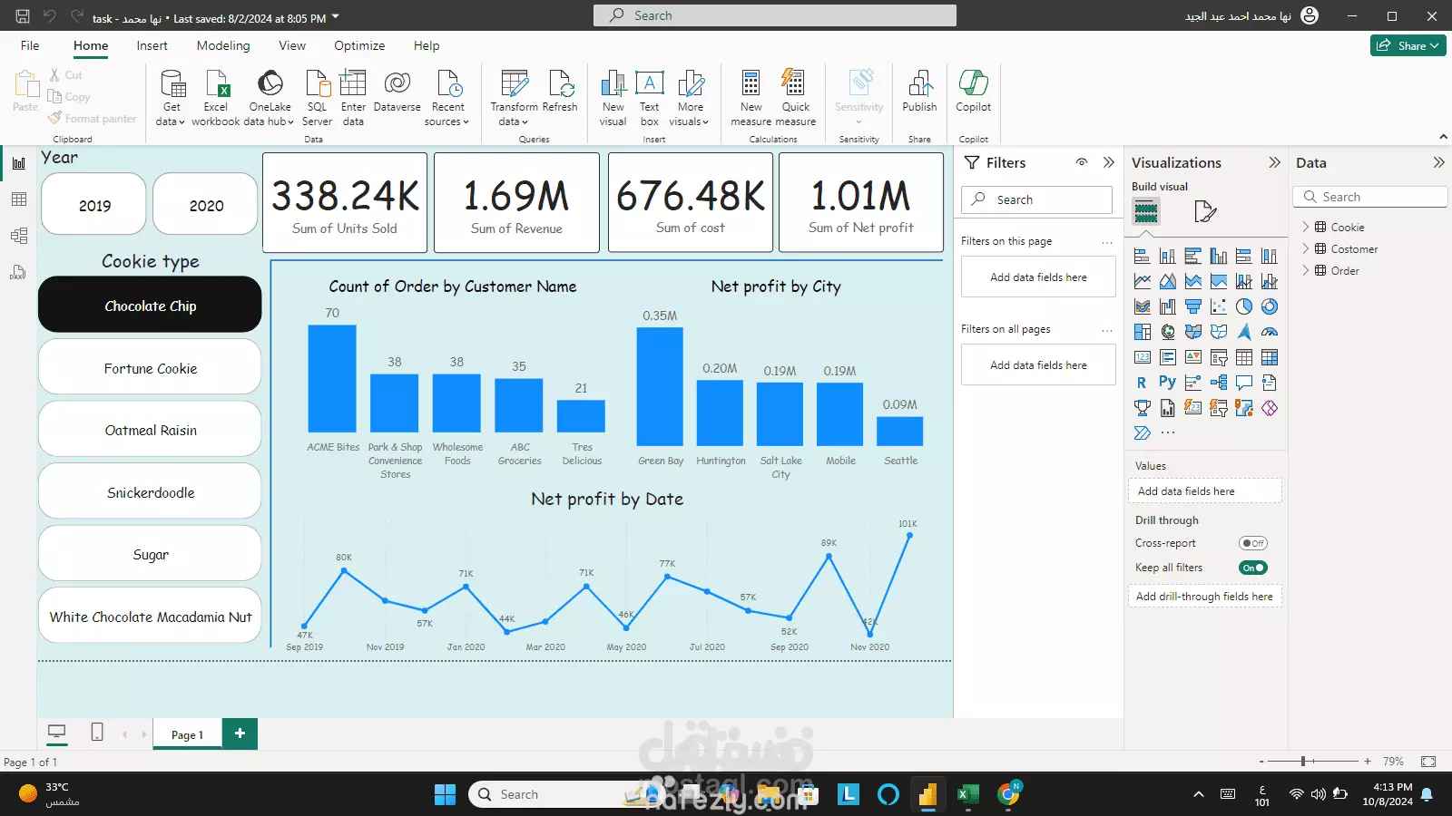Collapse the Visualizations pane
The image size is (1452, 816).
(x=1274, y=162)
